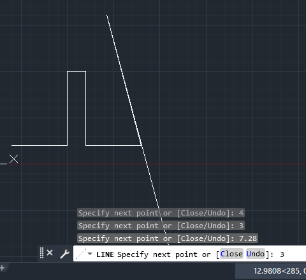
Task: Click the command input field after value 3
Action: point(295,254)
